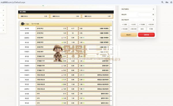Click the green down arrow beside 2.03

coord(84,38)
